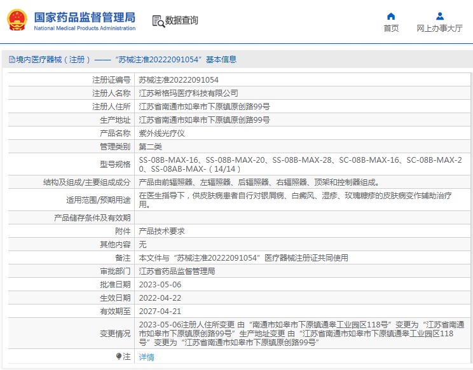Select remark text 本文件与...共同使用
This screenshot has width=473, height=370.
[x=243, y=258]
